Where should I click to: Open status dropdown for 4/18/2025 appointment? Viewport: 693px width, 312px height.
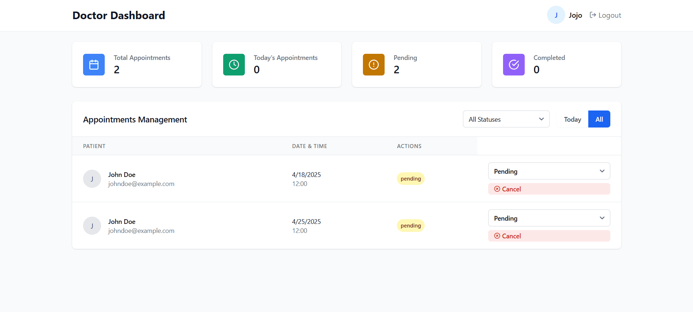pos(549,171)
